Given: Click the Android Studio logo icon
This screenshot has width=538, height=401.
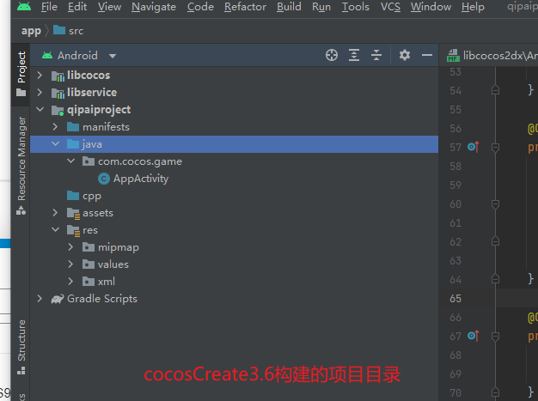Looking at the screenshot, I should click(x=24, y=7).
